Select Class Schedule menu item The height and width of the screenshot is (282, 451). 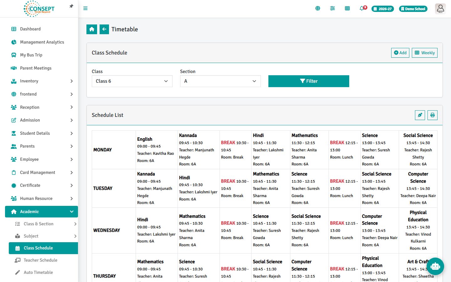click(43, 248)
